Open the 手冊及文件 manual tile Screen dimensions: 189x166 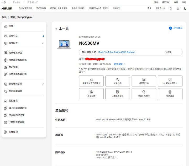[x=144, y=81]
